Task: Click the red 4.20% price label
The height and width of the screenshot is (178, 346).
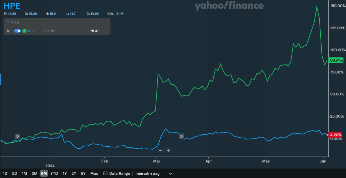Action: coord(336,135)
